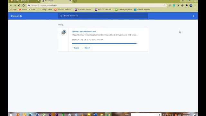
Task: Select the Downloads tab
Action: click(57, 1)
